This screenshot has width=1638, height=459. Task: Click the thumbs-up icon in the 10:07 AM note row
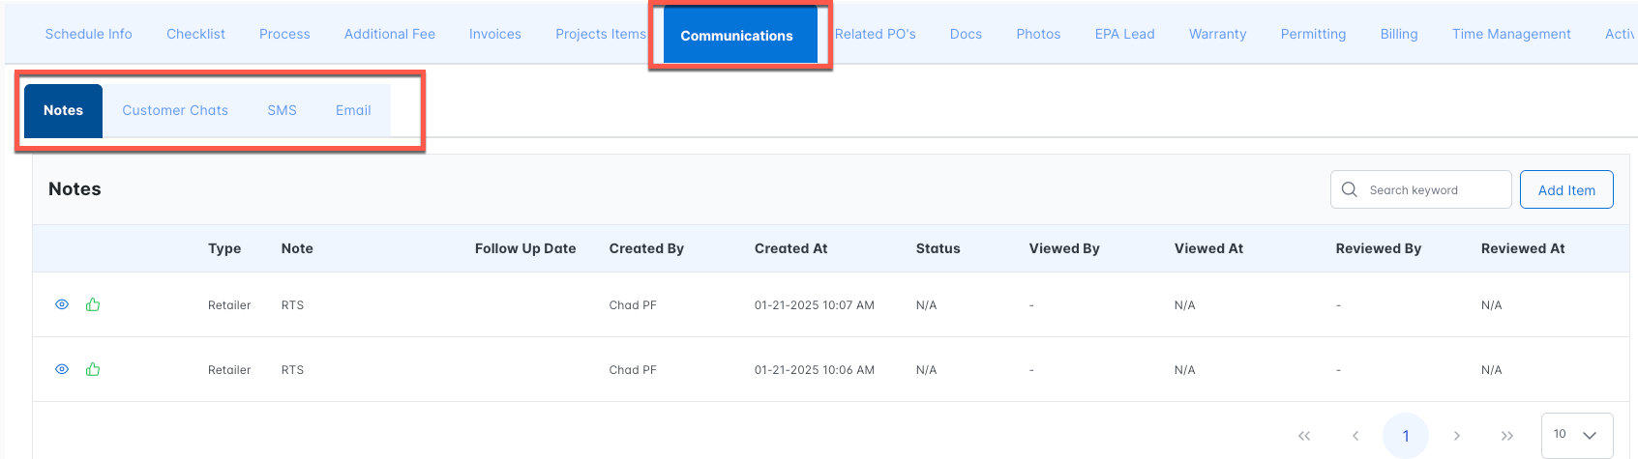coord(93,304)
